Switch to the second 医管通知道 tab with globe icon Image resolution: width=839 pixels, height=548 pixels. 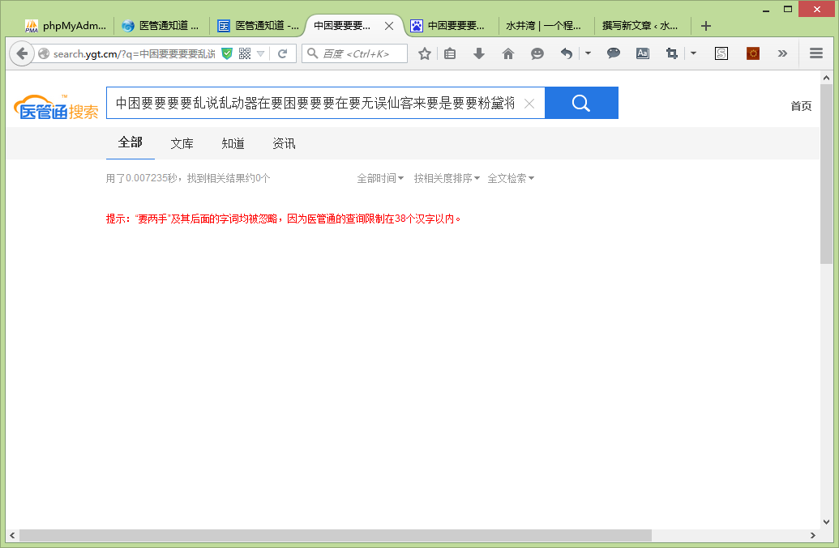pos(161,26)
